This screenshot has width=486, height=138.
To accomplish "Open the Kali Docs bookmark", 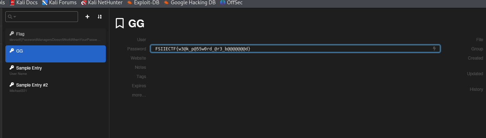I will [x=23, y=2].
